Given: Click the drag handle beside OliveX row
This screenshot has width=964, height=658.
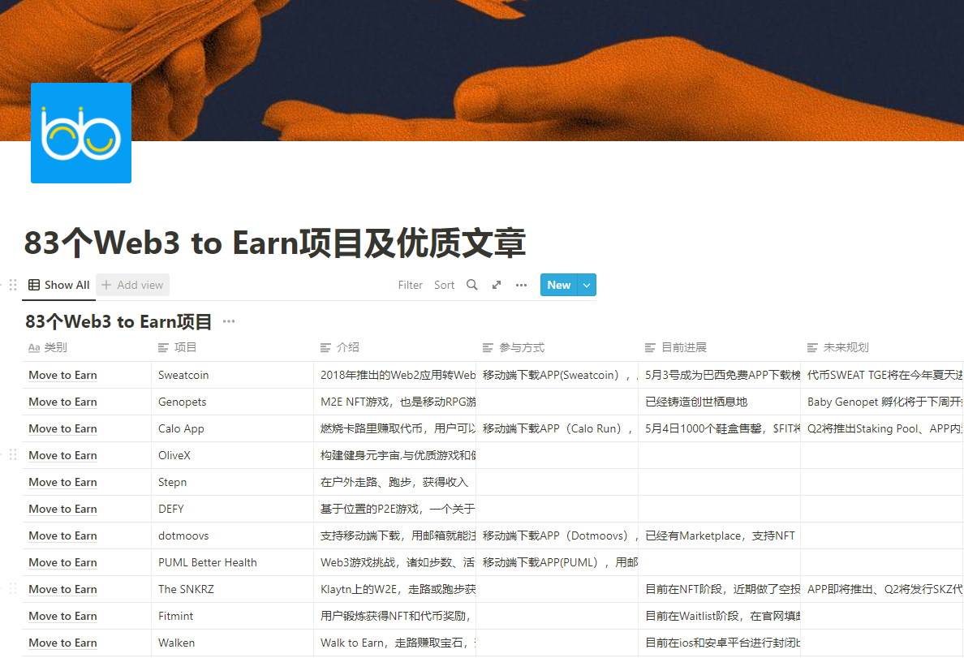Looking at the screenshot, I should tap(13, 455).
